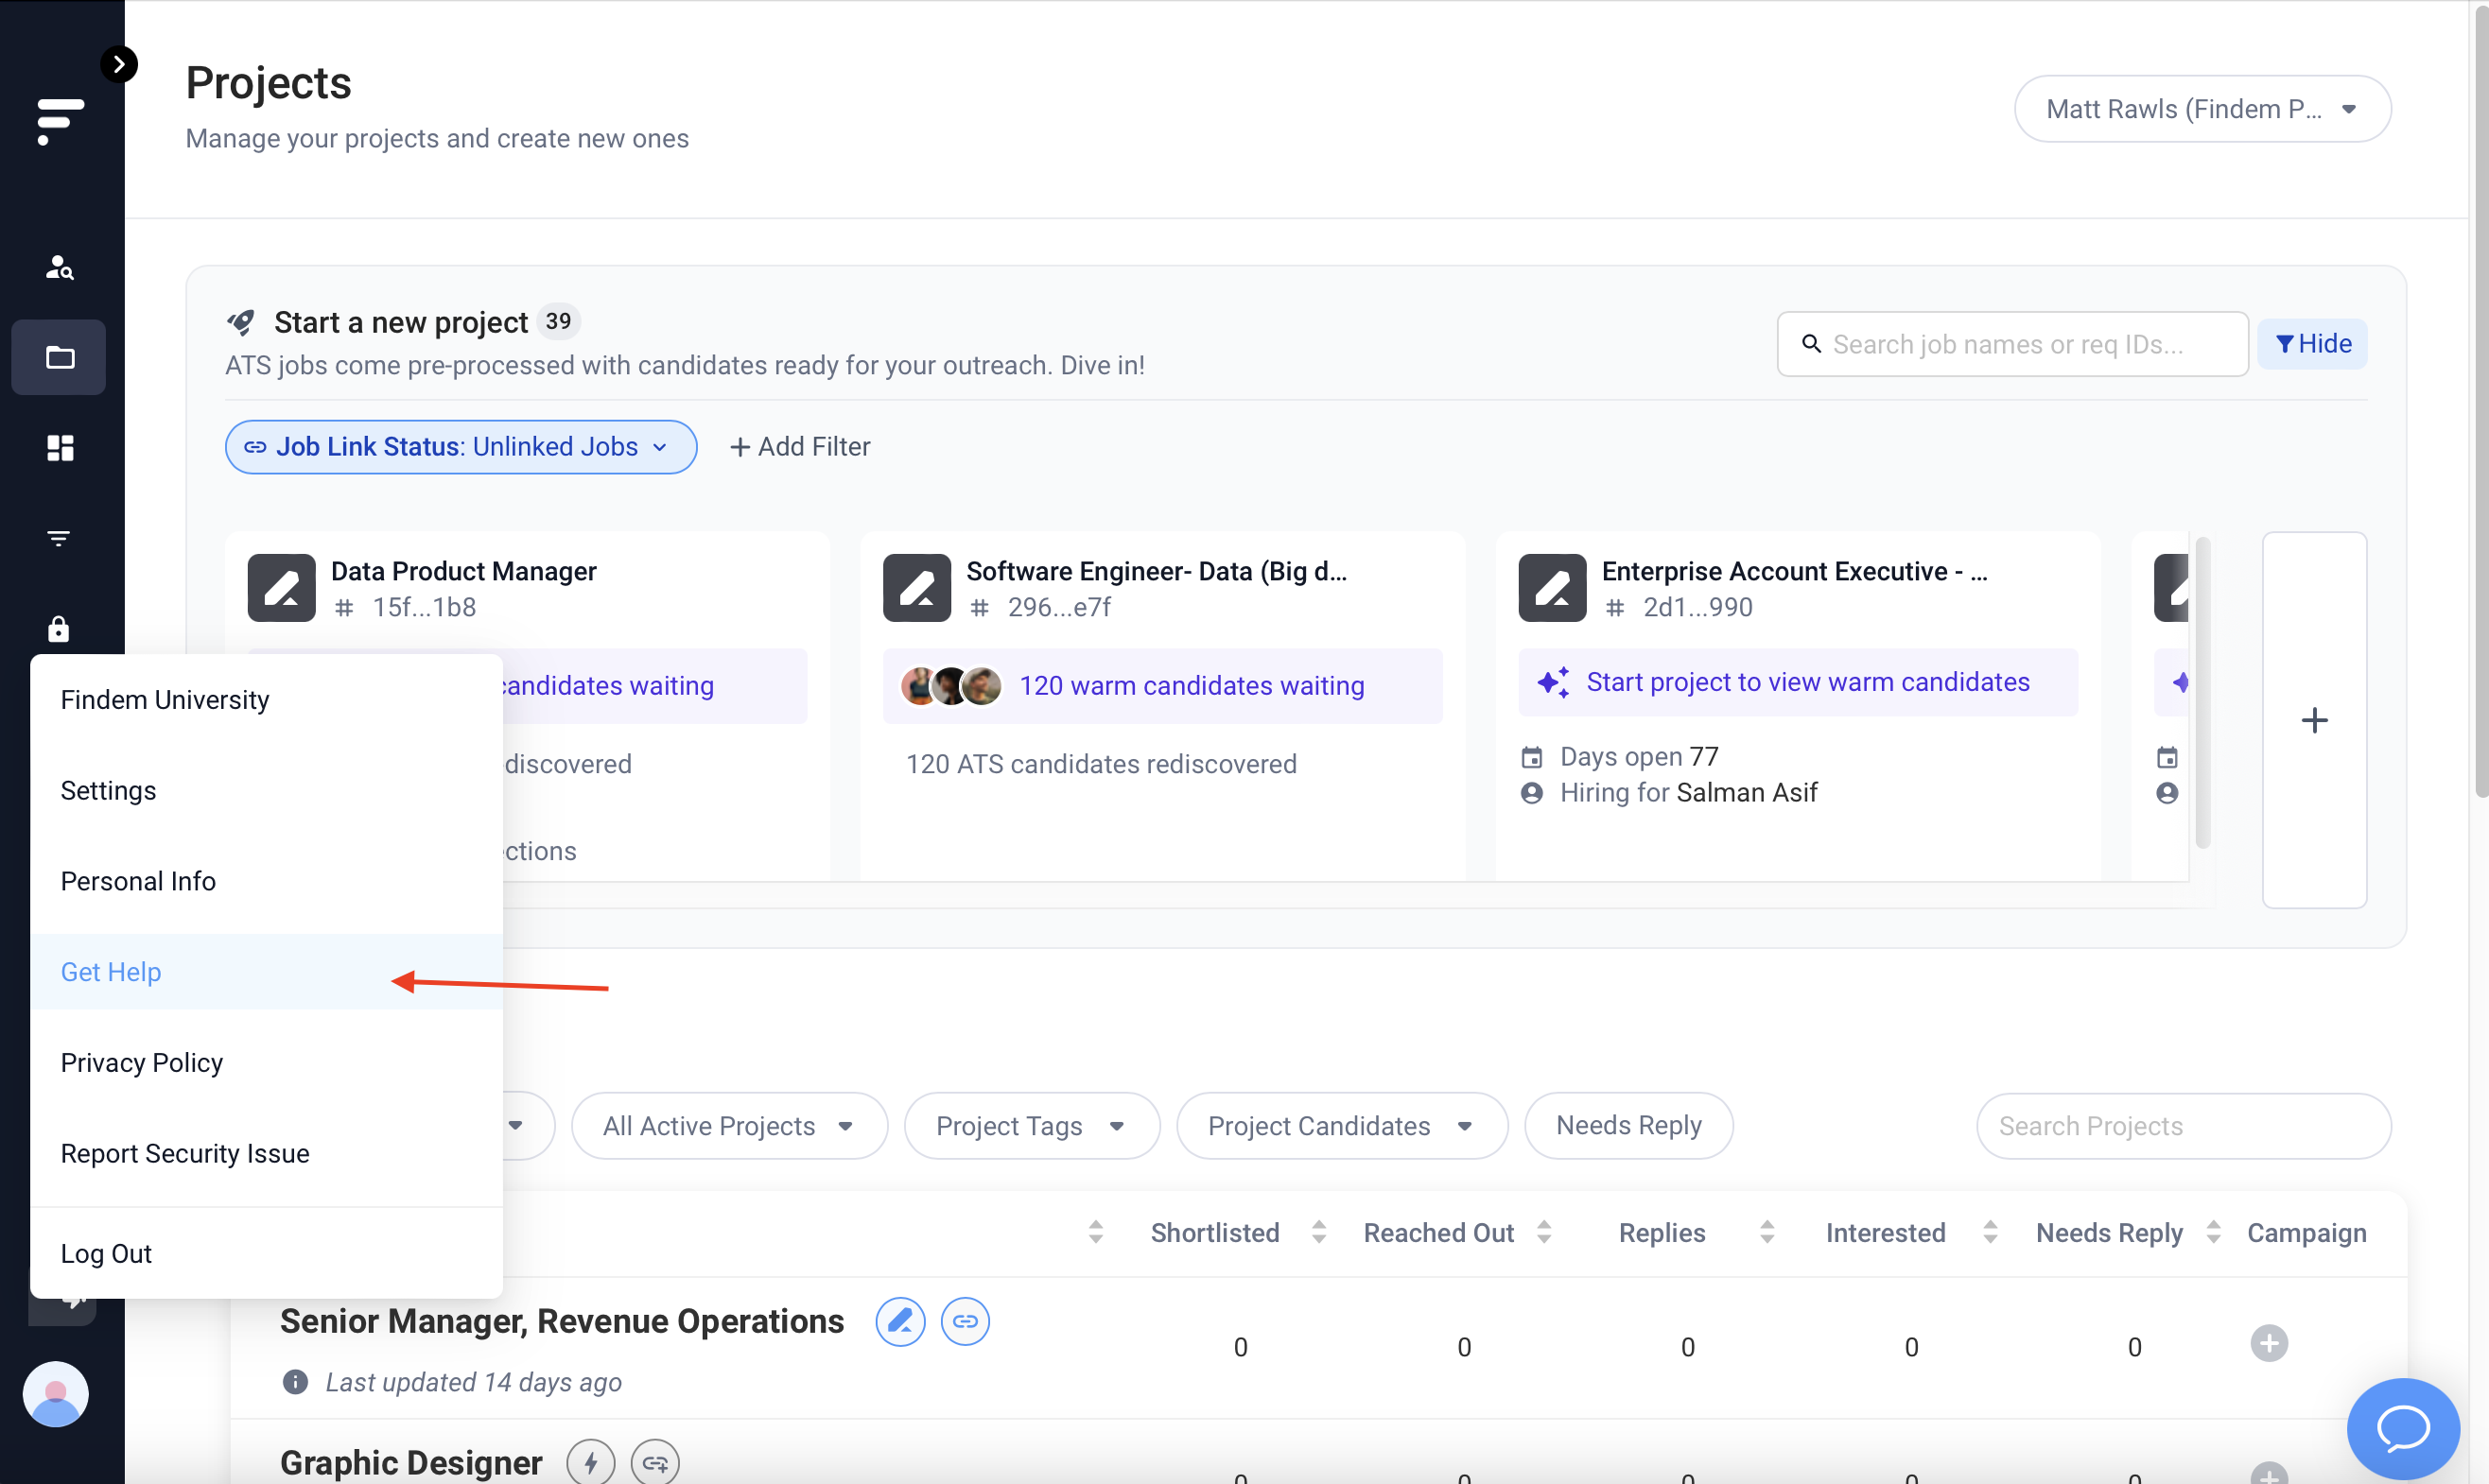Screen dimensions: 2489x1484
Task: Open the people search sidebar icon
Action: click(x=59, y=267)
